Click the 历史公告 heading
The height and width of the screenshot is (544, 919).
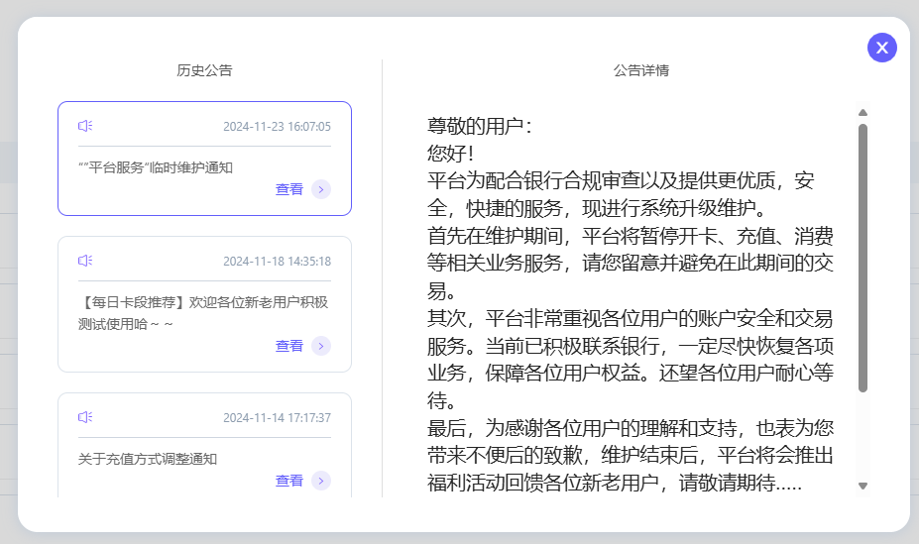pyautogui.click(x=204, y=70)
